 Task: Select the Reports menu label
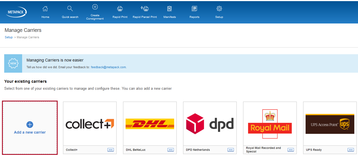tap(194, 17)
